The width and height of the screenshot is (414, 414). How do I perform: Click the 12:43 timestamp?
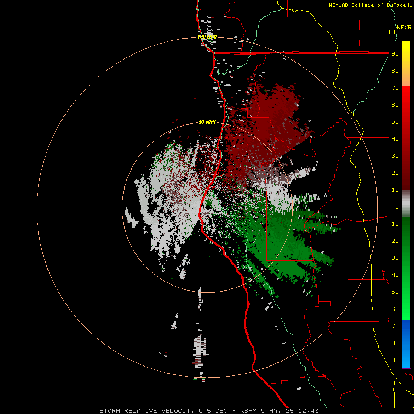point(308,411)
